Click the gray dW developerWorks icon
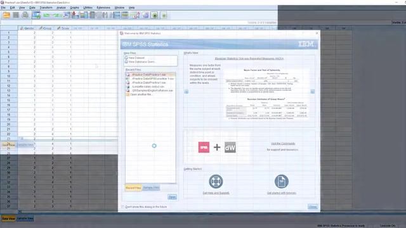The image size is (406, 228). (230, 148)
